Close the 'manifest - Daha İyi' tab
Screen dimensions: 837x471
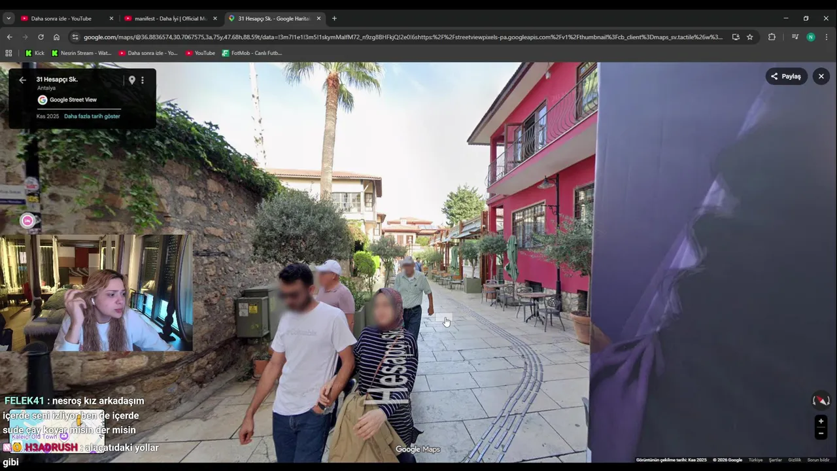[214, 18]
